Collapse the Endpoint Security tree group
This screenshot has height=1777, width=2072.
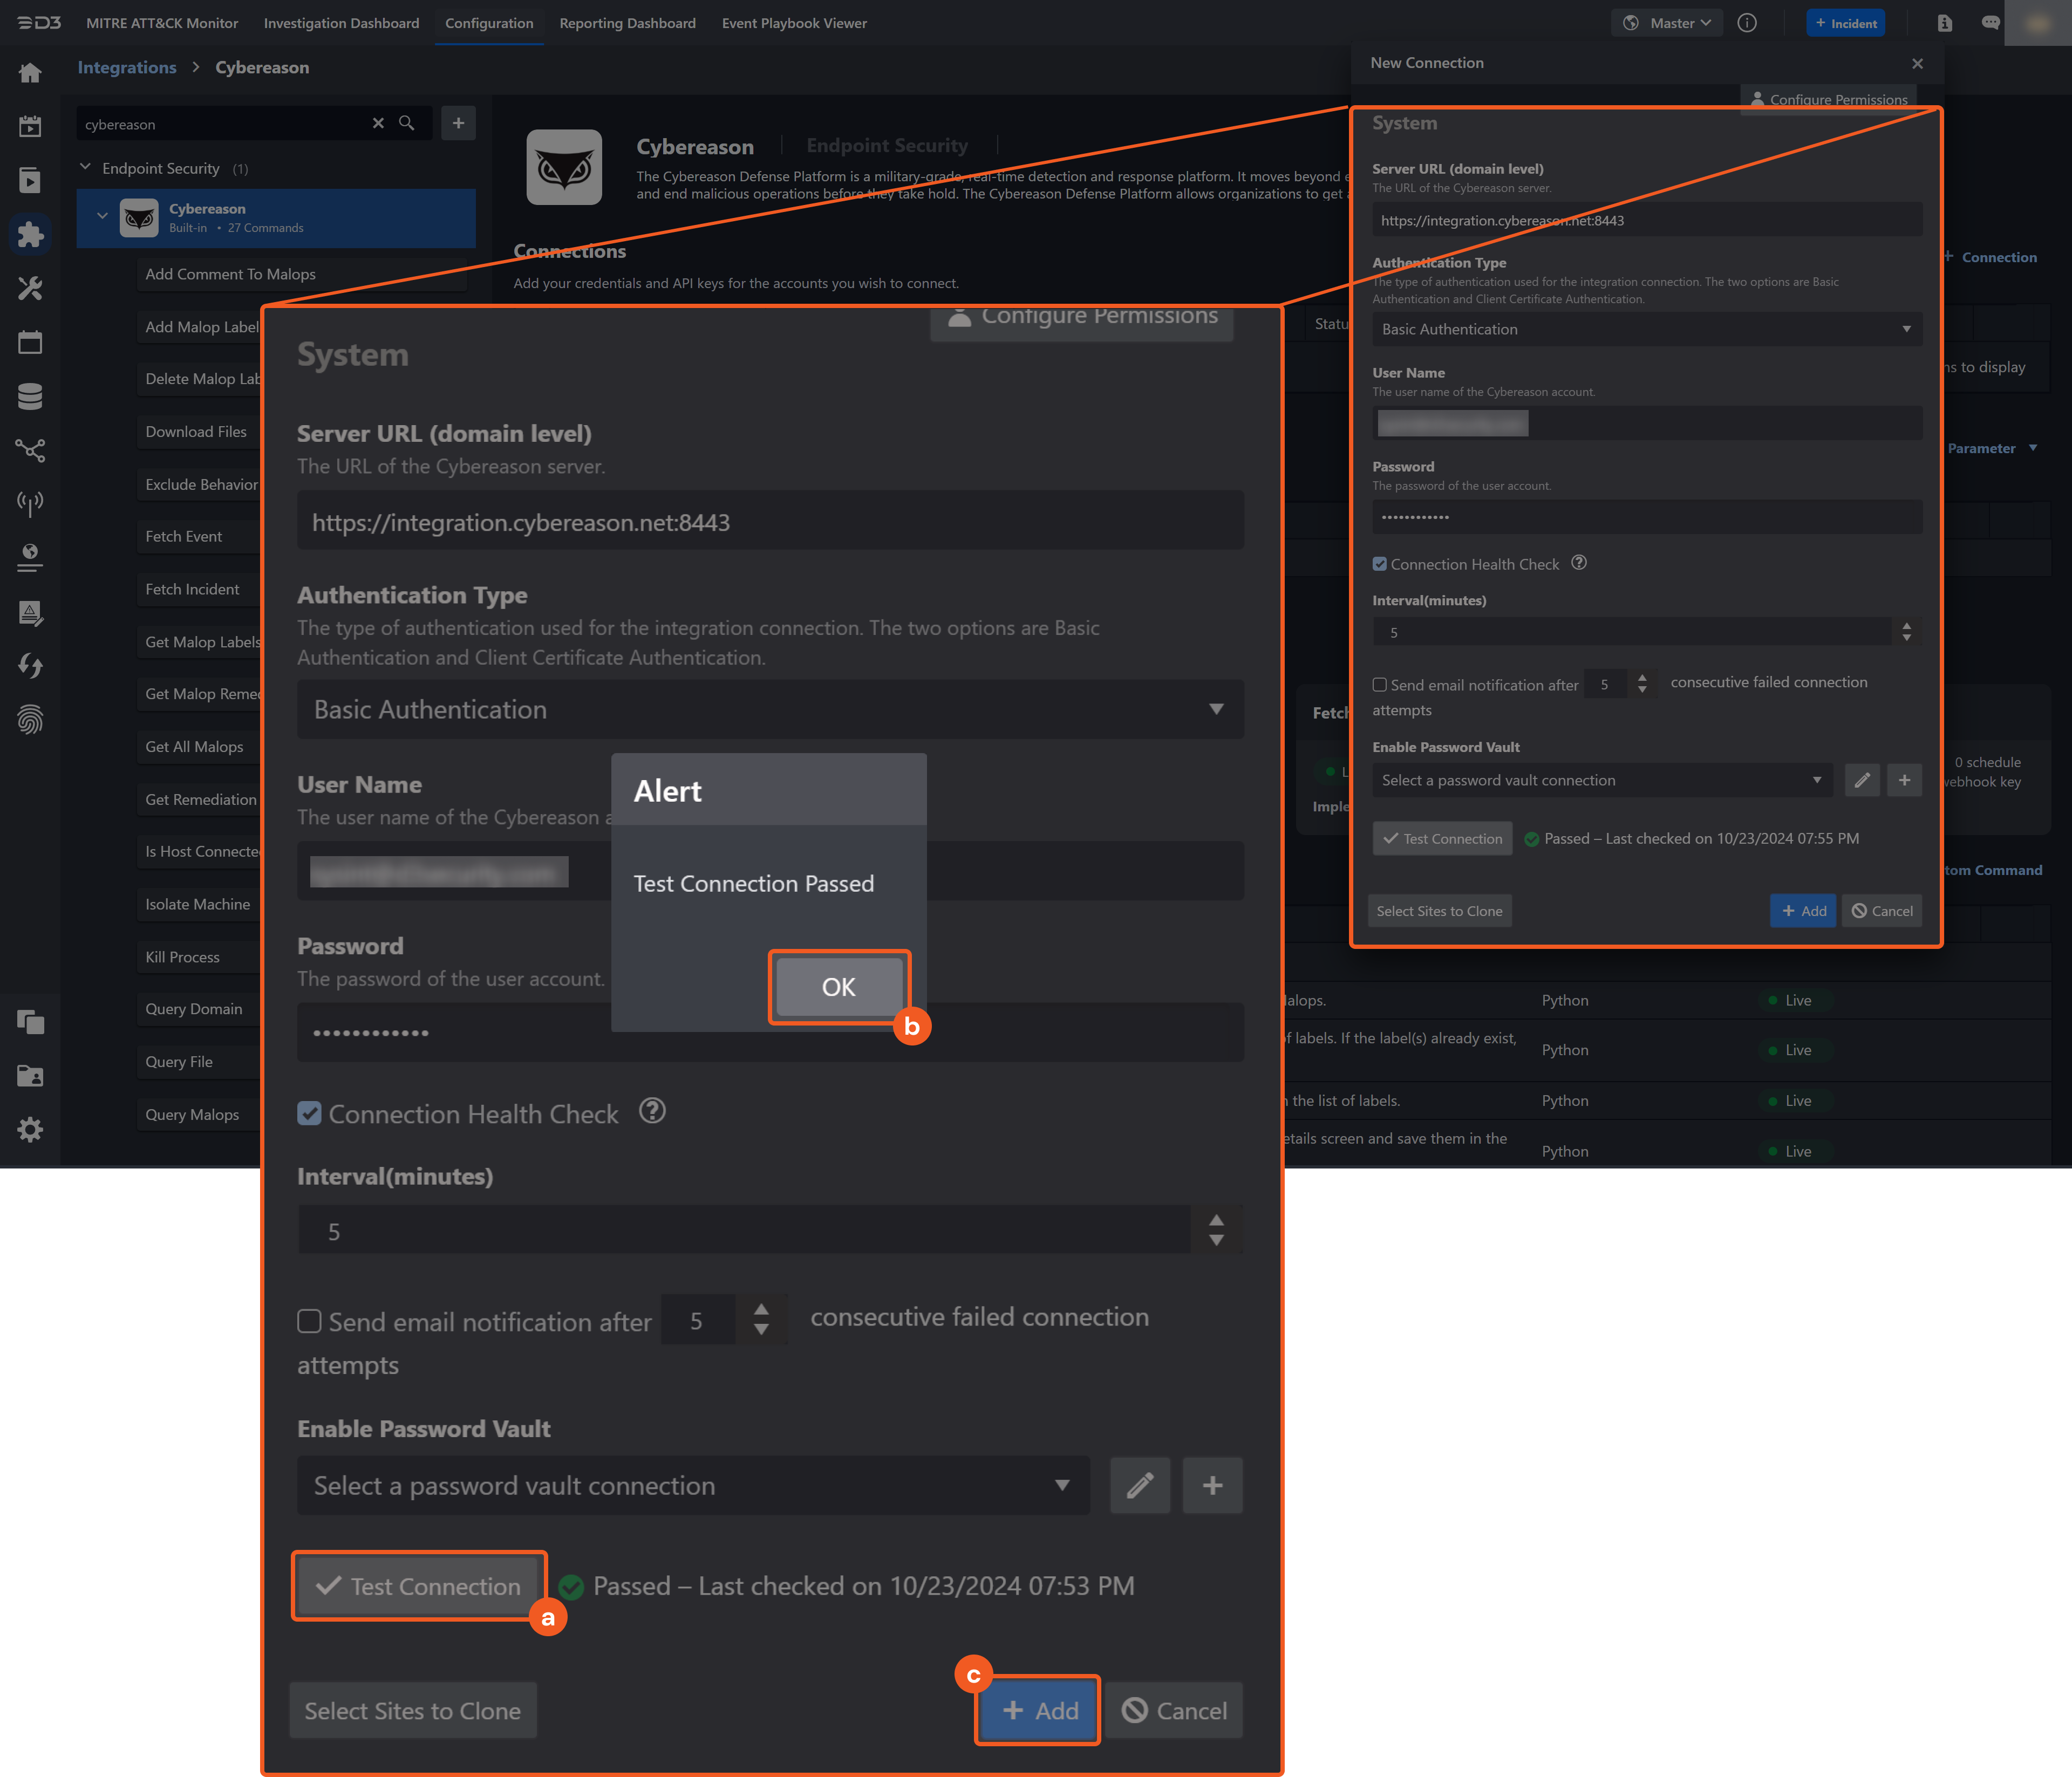[86, 167]
